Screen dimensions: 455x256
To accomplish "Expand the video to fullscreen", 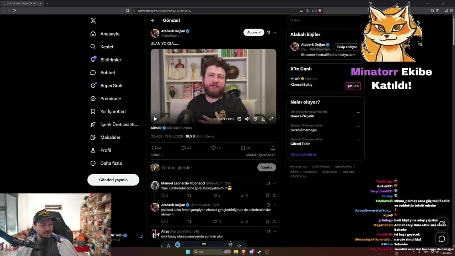I will point(271,119).
